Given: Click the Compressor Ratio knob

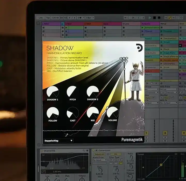Looking at the screenshot, I should coord(131,157).
